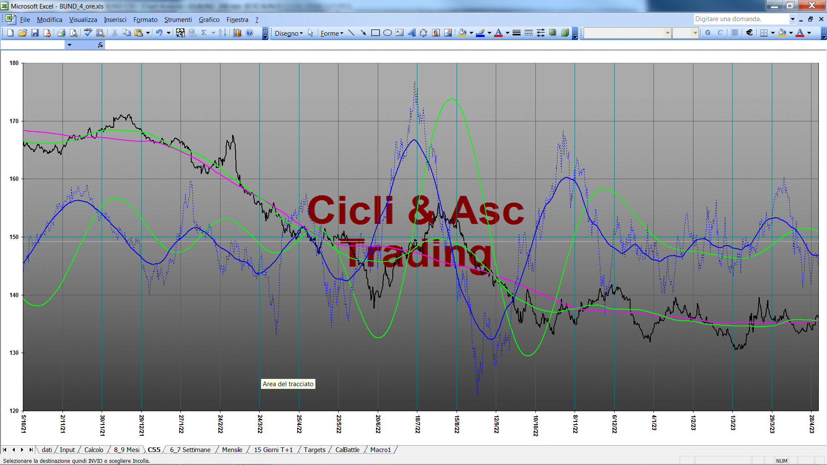Open Excel Help (question mark icon)
Screen dimensions: 827x465
pos(249,33)
